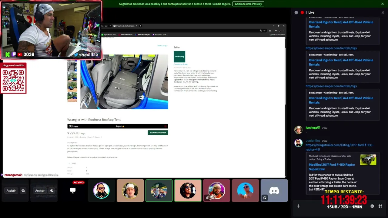
Task: Open the chat bubble icon beside Live
Action: click(x=296, y=12)
